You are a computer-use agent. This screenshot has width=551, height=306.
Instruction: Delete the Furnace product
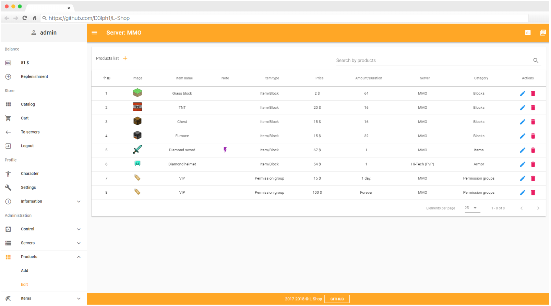coord(533,136)
